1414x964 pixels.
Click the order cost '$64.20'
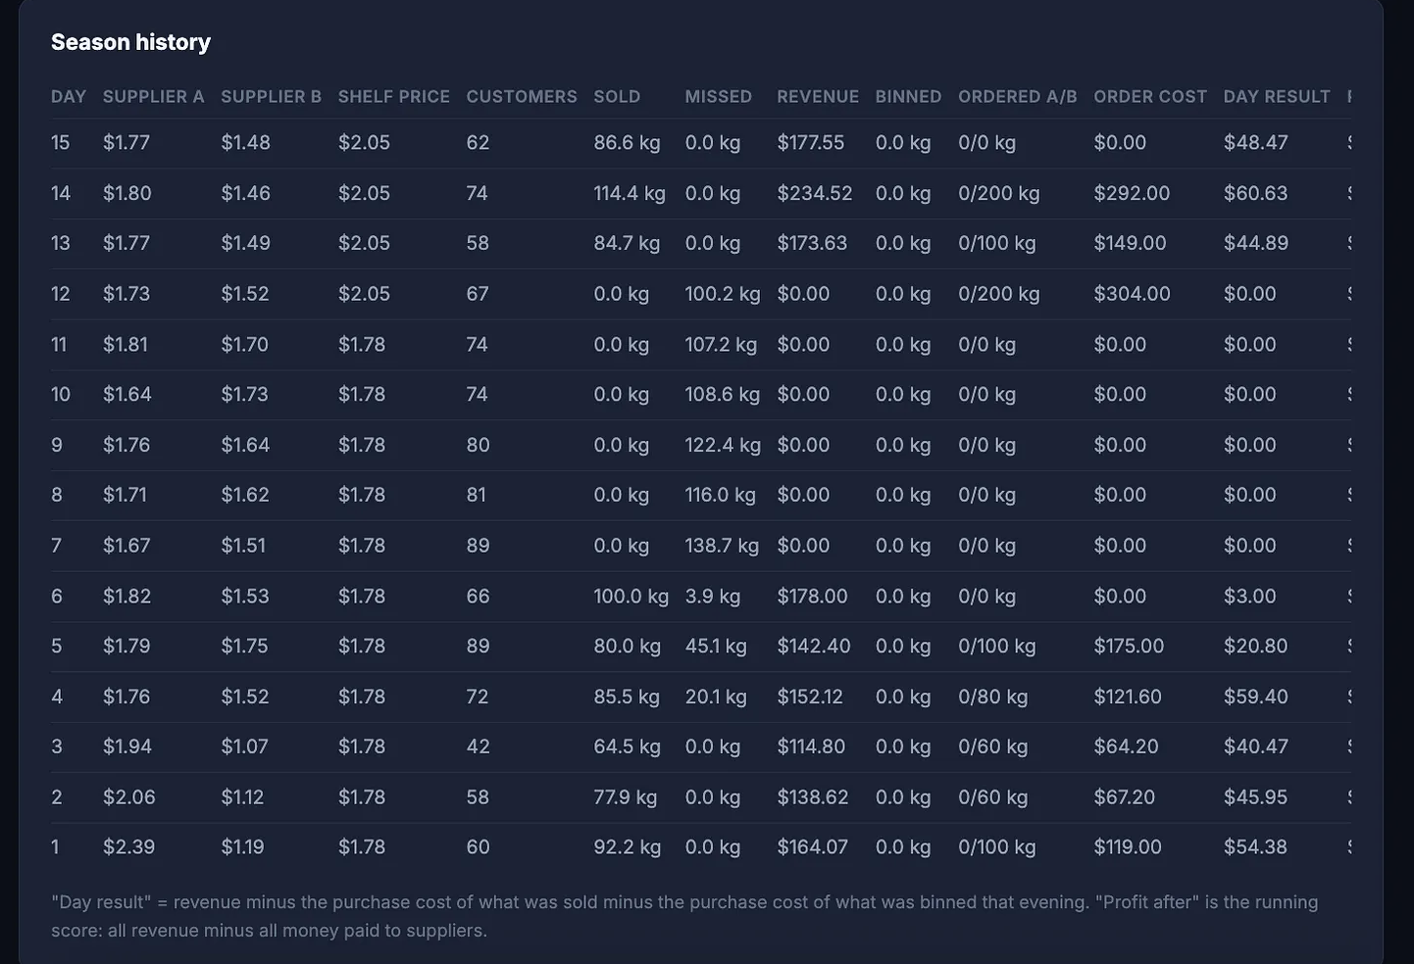pyautogui.click(x=1127, y=747)
